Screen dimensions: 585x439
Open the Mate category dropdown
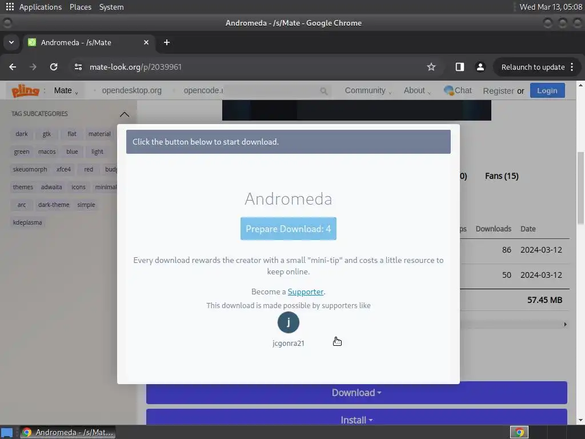pyautogui.click(x=66, y=91)
